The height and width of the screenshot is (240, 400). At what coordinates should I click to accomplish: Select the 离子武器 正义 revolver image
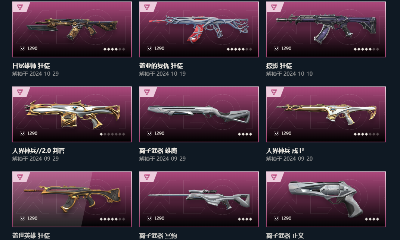click(x=326, y=198)
